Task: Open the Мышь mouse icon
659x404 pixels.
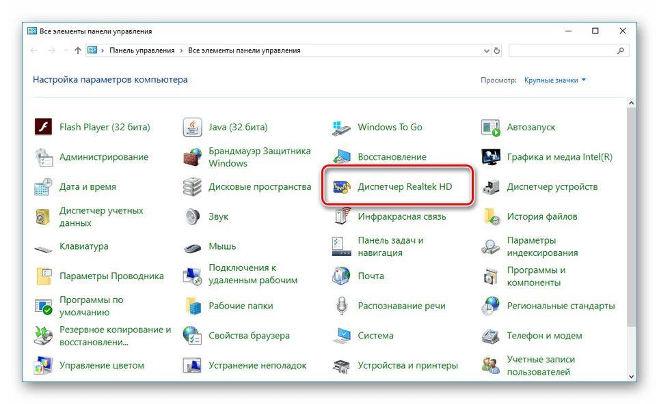Action: (x=192, y=246)
